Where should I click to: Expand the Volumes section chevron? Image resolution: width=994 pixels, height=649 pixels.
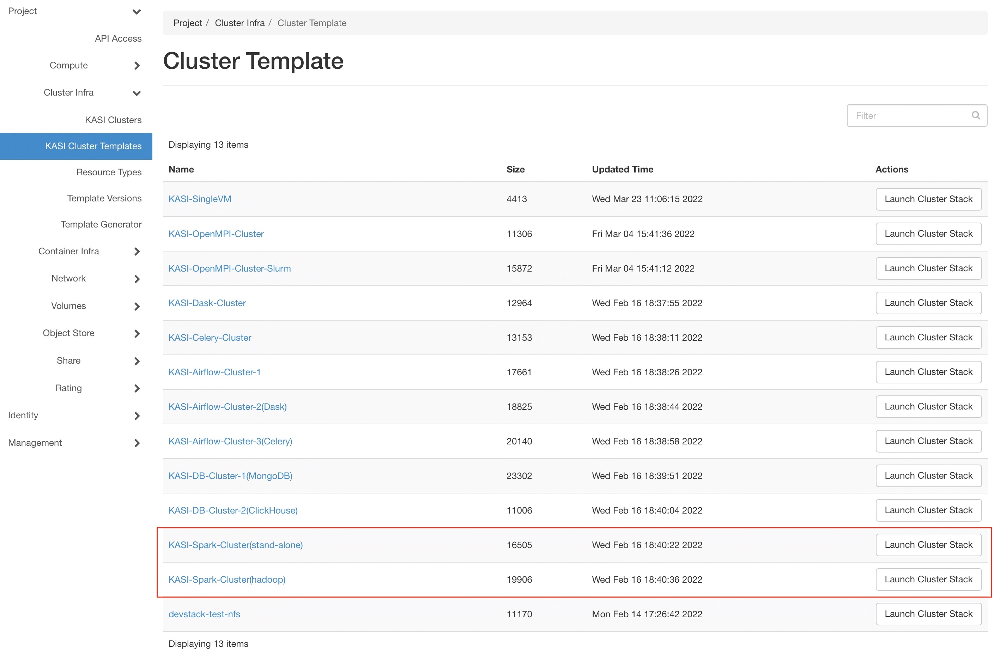pos(137,307)
